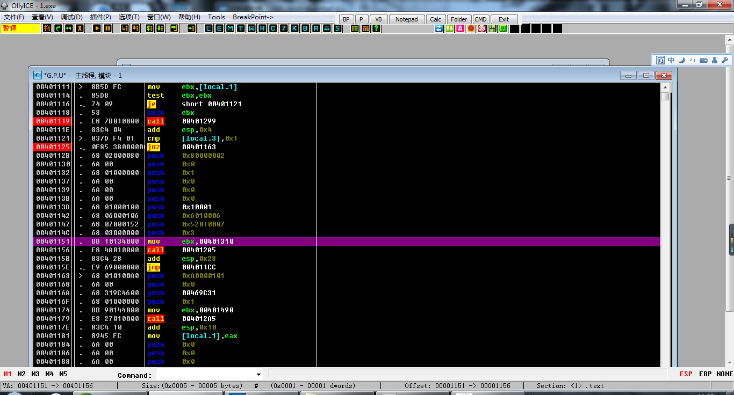Open Call stack window (K icon)
This screenshot has width=734, height=395.
(294, 28)
